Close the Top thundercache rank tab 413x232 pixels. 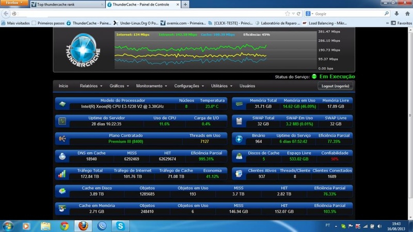tap(102, 5)
